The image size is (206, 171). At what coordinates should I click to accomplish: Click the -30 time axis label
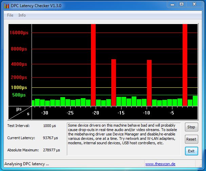pos(45,113)
